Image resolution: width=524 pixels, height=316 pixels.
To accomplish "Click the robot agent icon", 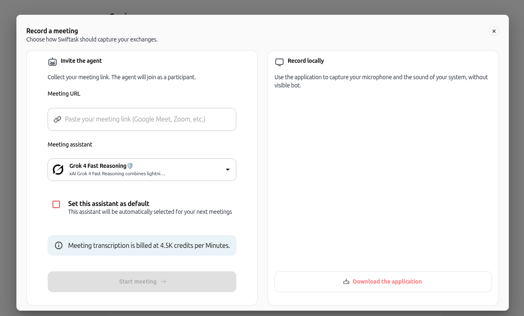I will coord(53,62).
